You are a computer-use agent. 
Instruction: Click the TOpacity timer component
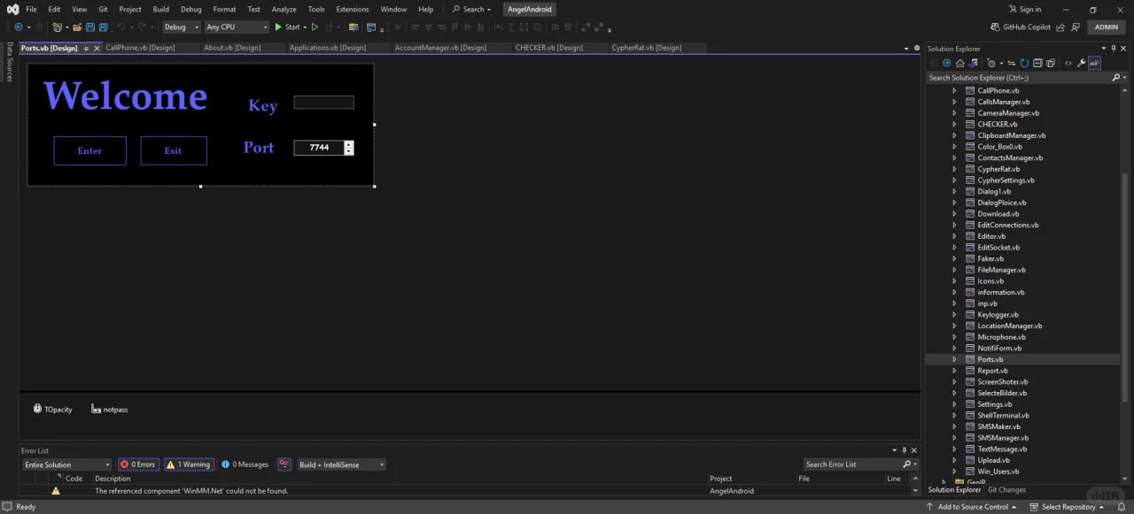pyautogui.click(x=52, y=409)
